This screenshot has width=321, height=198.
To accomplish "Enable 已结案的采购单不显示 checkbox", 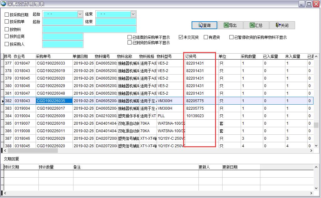I will pos(129,37).
